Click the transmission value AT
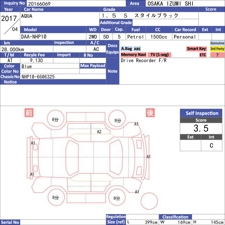This screenshot has height=225, width=225. [10, 60]
